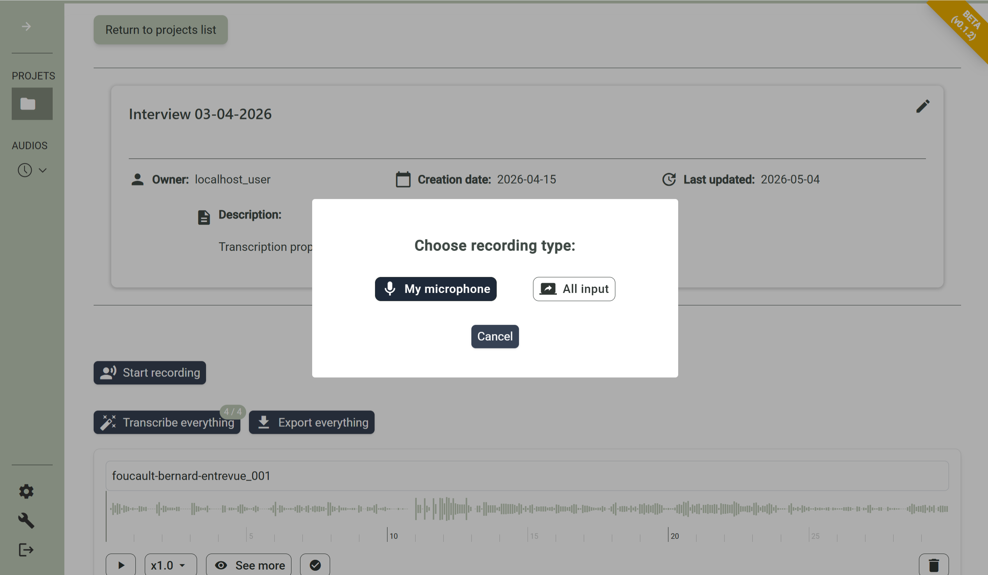The width and height of the screenshot is (988, 575).
Task: Toggle the checkmark validate button
Action: click(x=315, y=565)
